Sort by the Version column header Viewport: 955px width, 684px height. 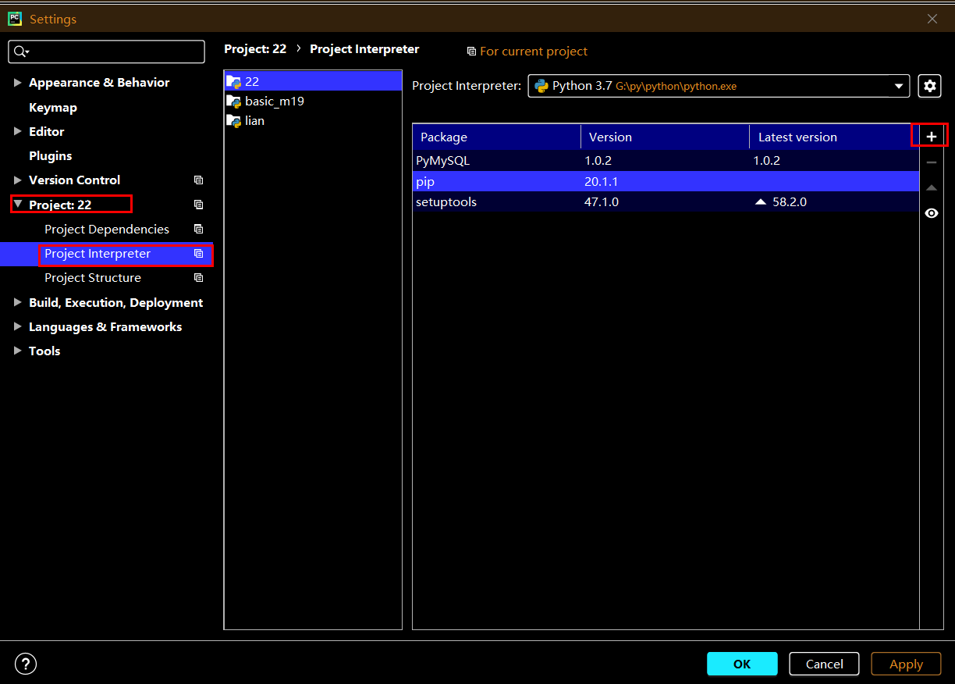pos(665,137)
